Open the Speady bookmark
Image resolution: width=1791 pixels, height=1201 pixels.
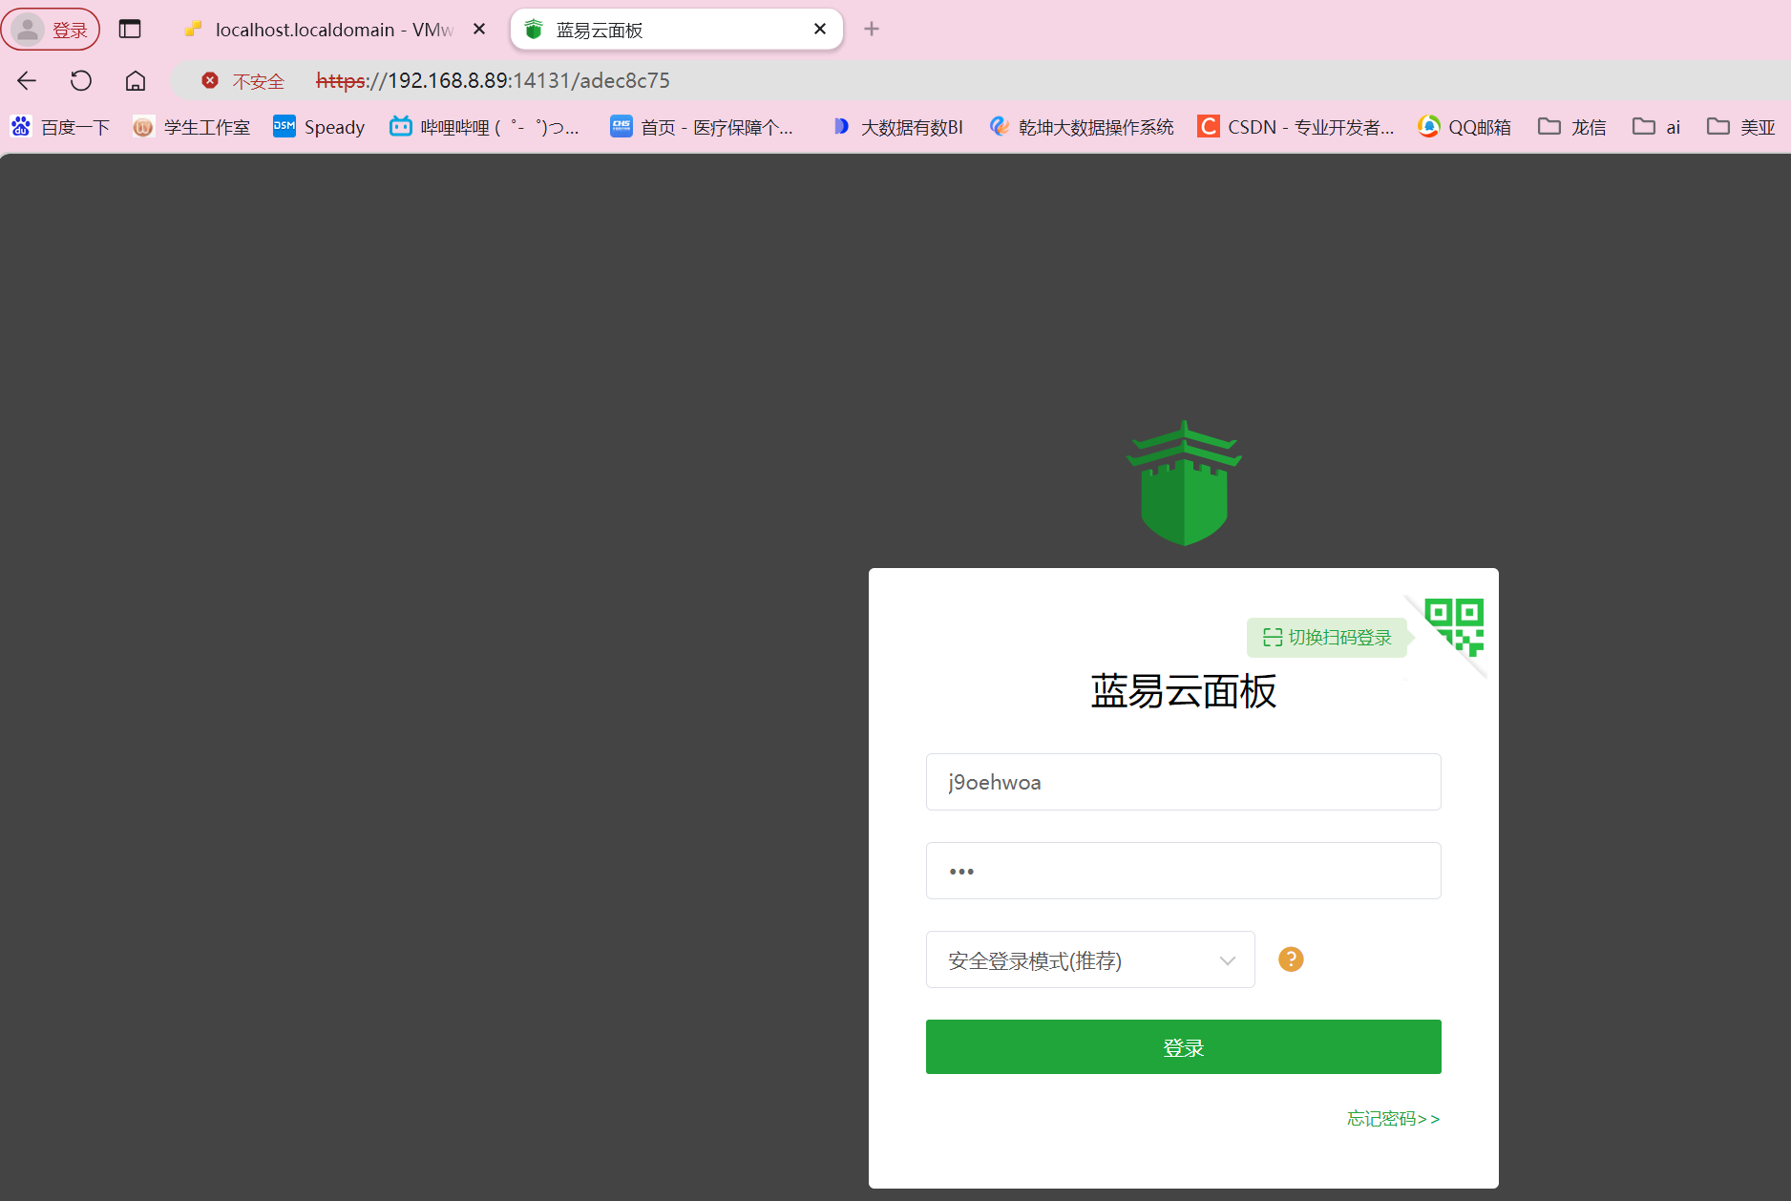(319, 127)
